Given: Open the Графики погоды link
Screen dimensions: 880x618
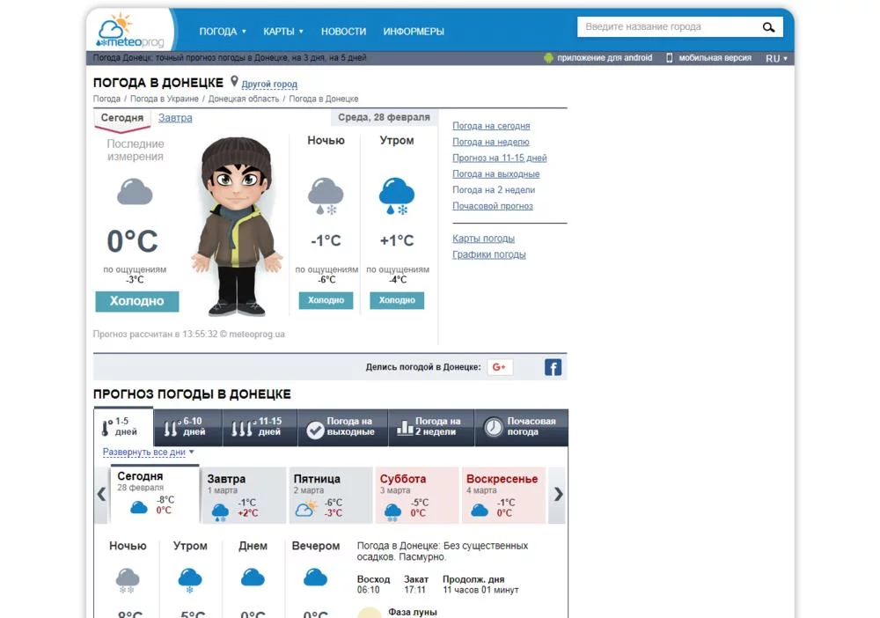Looking at the screenshot, I should [488, 254].
